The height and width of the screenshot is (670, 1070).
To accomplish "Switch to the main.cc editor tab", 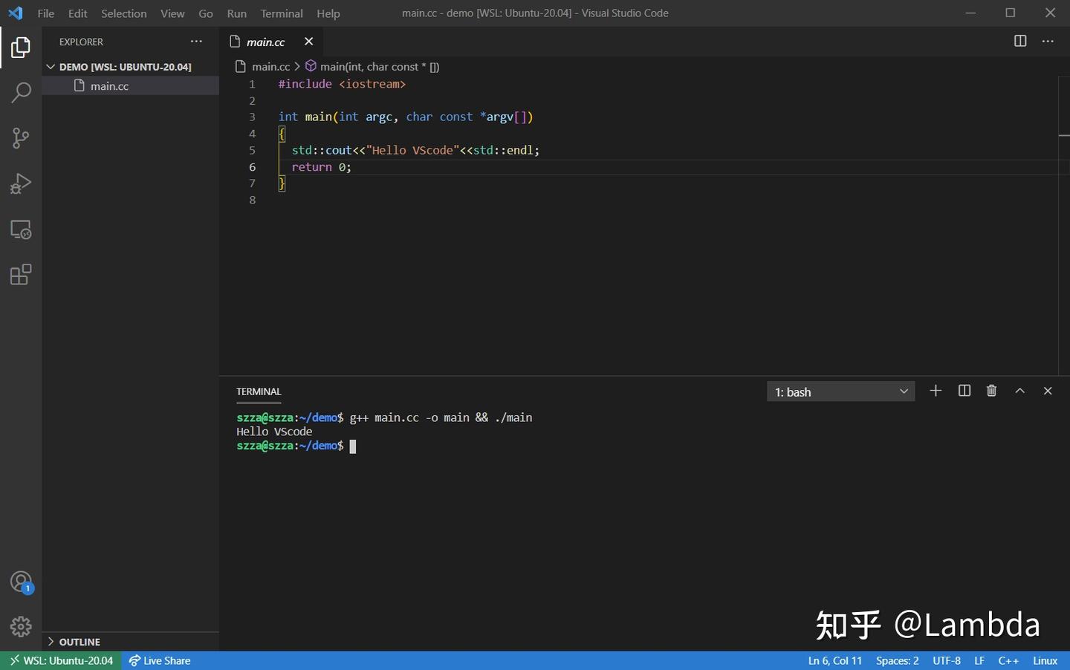I will pyautogui.click(x=265, y=42).
